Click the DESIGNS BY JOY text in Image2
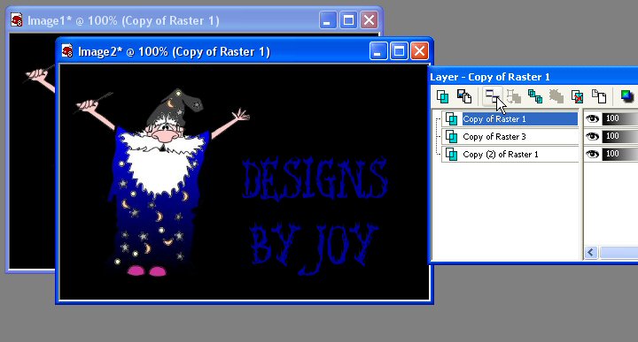Viewport: 638px width, 342px height. (315, 216)
